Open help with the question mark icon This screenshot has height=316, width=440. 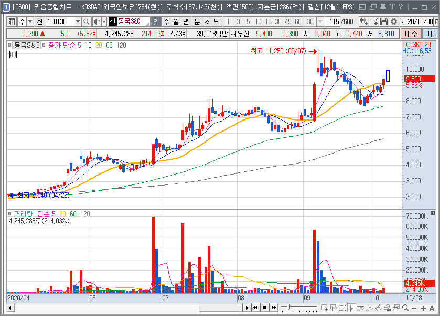pyautogui.click(x=401, y=7)
